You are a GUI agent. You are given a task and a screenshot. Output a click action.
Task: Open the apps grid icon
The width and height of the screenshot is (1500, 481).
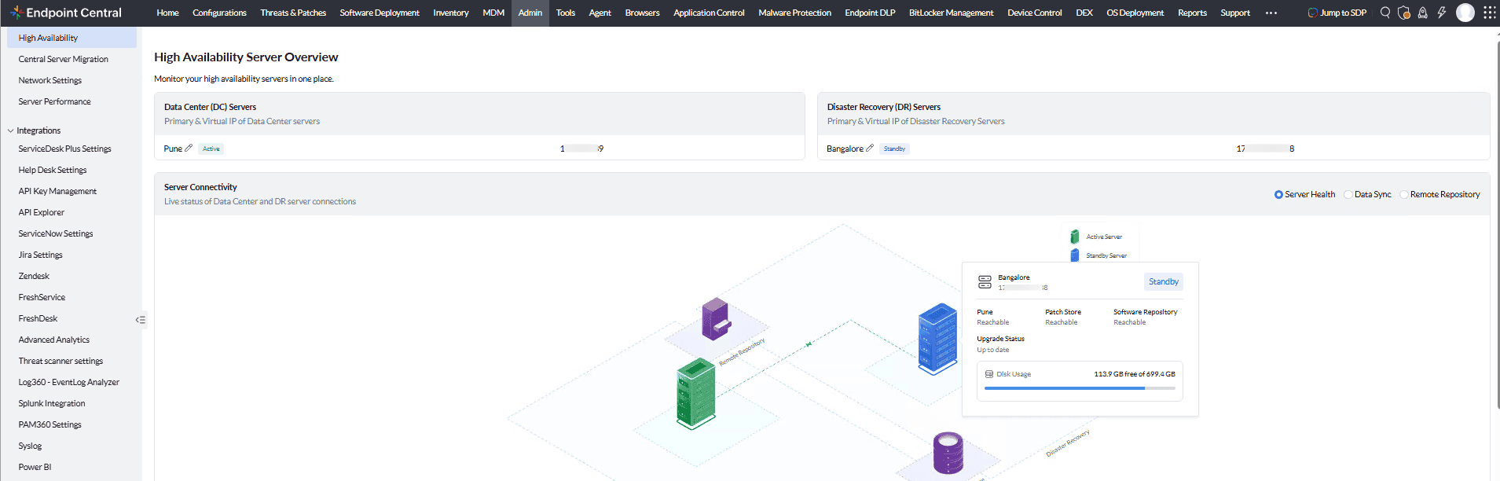pos(1489,13)
